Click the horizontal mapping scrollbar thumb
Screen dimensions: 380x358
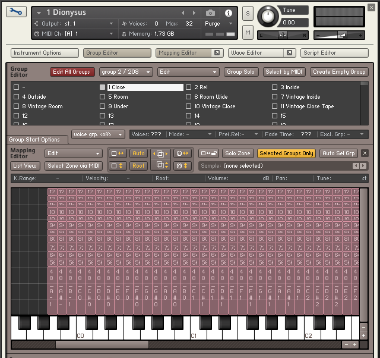(102, 345)
